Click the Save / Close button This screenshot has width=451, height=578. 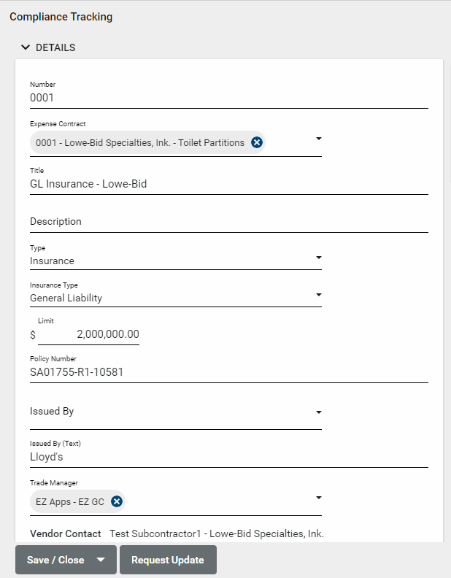click(x=55, y=560)
